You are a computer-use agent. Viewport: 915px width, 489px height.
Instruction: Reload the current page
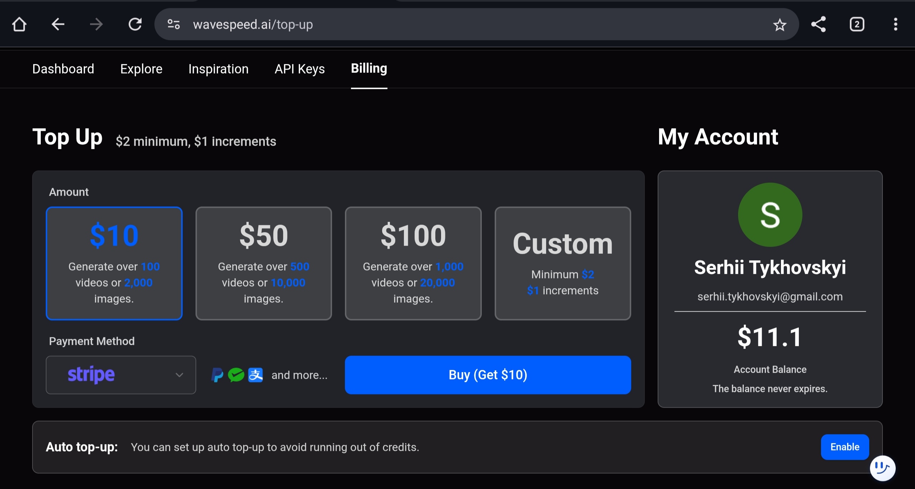135,25
